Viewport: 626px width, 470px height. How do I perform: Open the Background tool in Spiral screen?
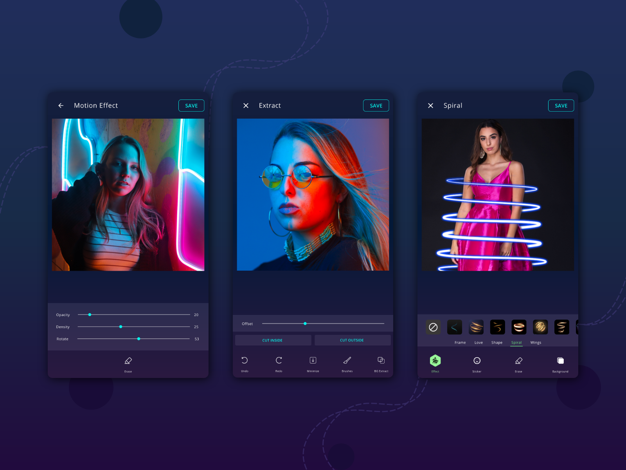click(560, 360)
